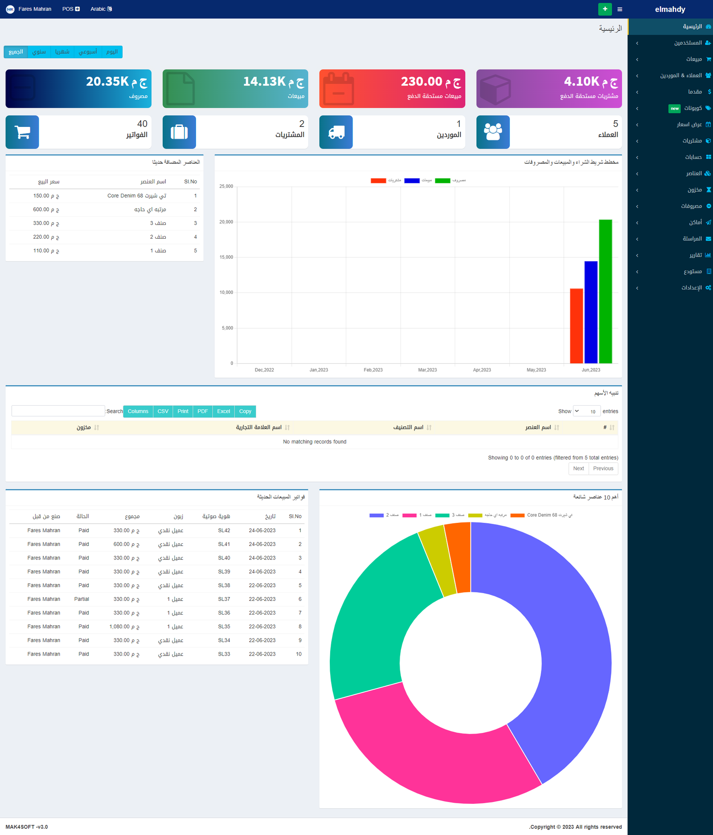Select the شهريا monthly filter tab

point(62,52)
